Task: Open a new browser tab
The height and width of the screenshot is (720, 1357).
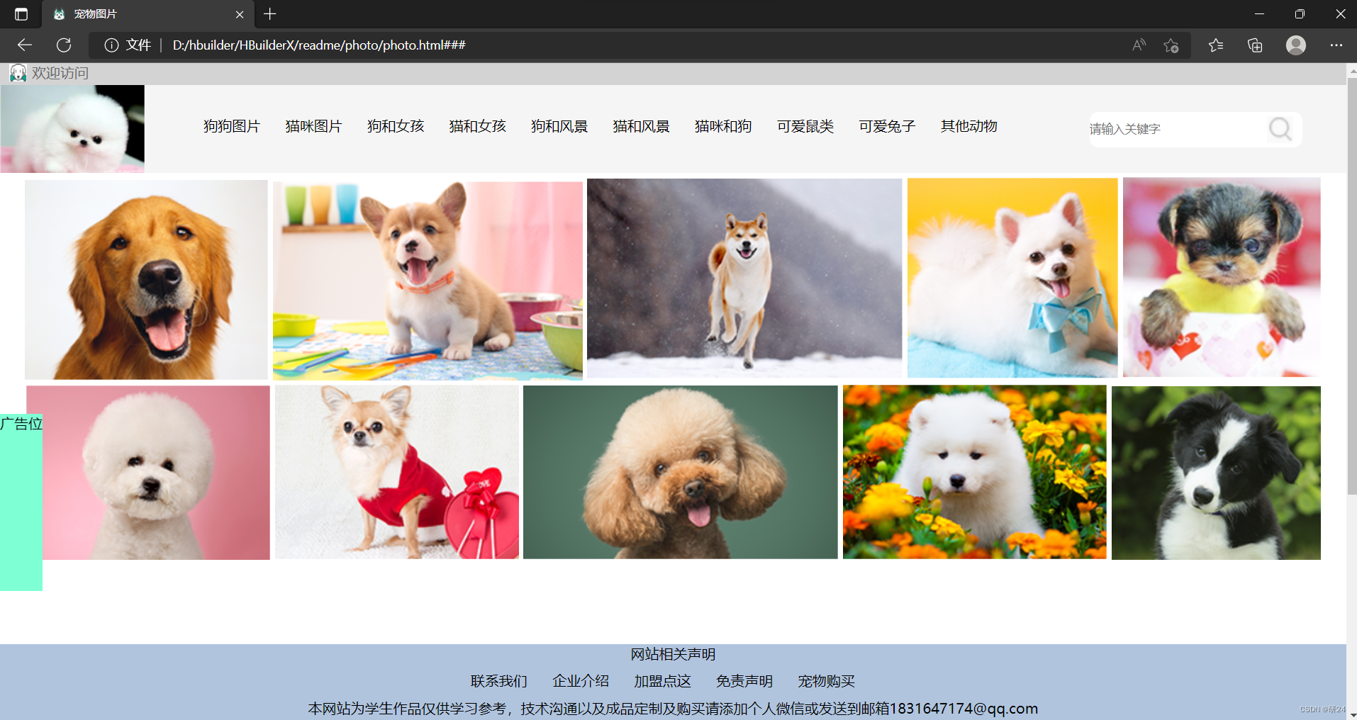Action: (x=270, y=14)
